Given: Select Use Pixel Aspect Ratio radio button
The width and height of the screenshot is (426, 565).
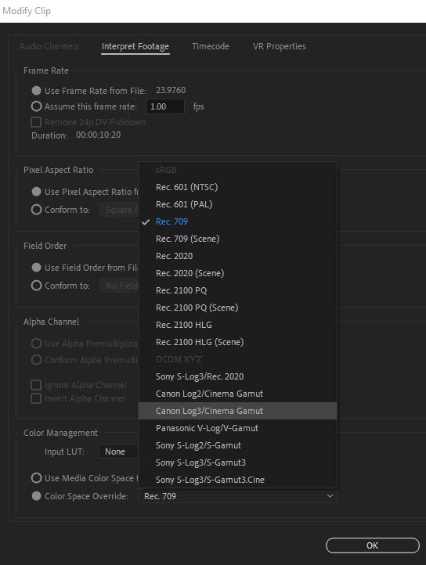Looking at the screenshot, I should tap(37, 192).
